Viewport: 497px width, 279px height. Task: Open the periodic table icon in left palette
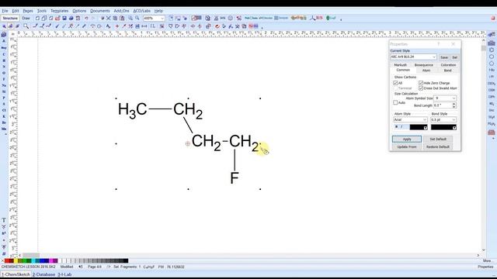[4, 34]
